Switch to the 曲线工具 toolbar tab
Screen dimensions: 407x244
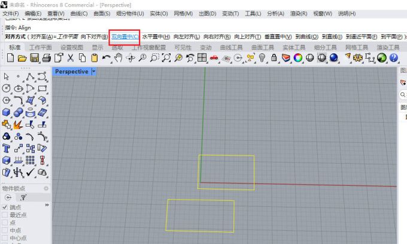[231, 47]
